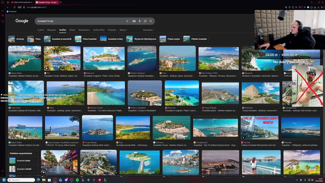Screen dimensions: 325x183
Task: Open File Explorer from the taskbar
Action: click(x=44, y=180)
